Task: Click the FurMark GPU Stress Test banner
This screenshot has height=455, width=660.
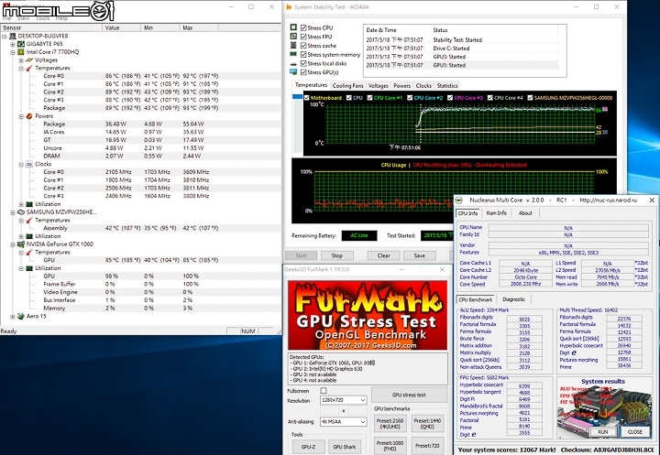Action: pos(368,315)
